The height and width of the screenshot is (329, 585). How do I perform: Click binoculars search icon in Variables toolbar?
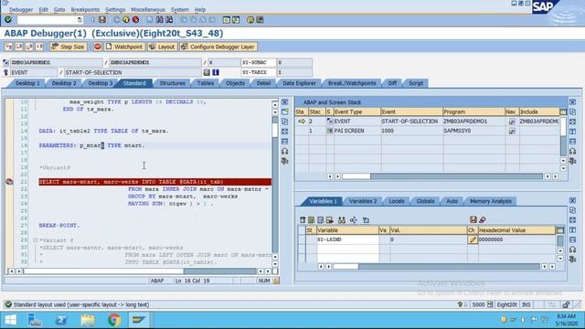pyautogui.click(x=341, y=220)
